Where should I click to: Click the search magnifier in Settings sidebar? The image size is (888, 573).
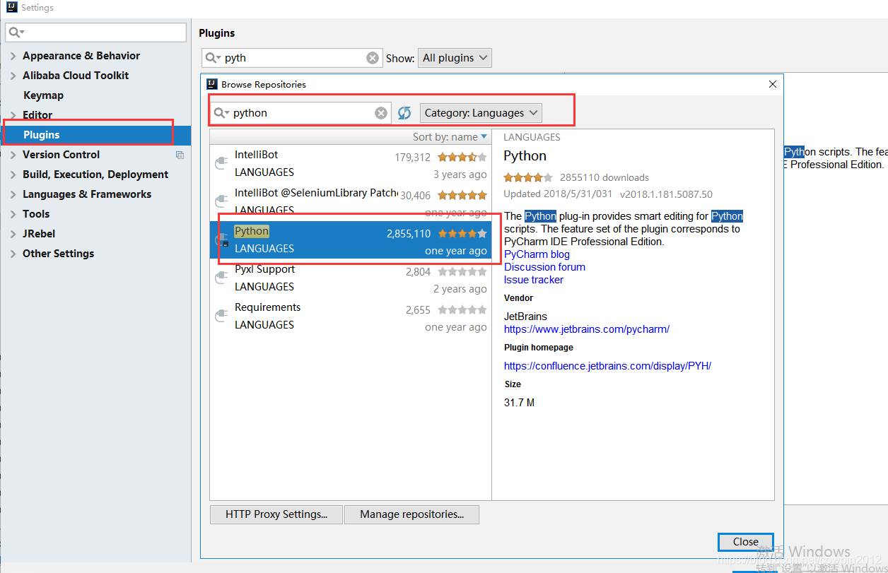pos(17,33)
